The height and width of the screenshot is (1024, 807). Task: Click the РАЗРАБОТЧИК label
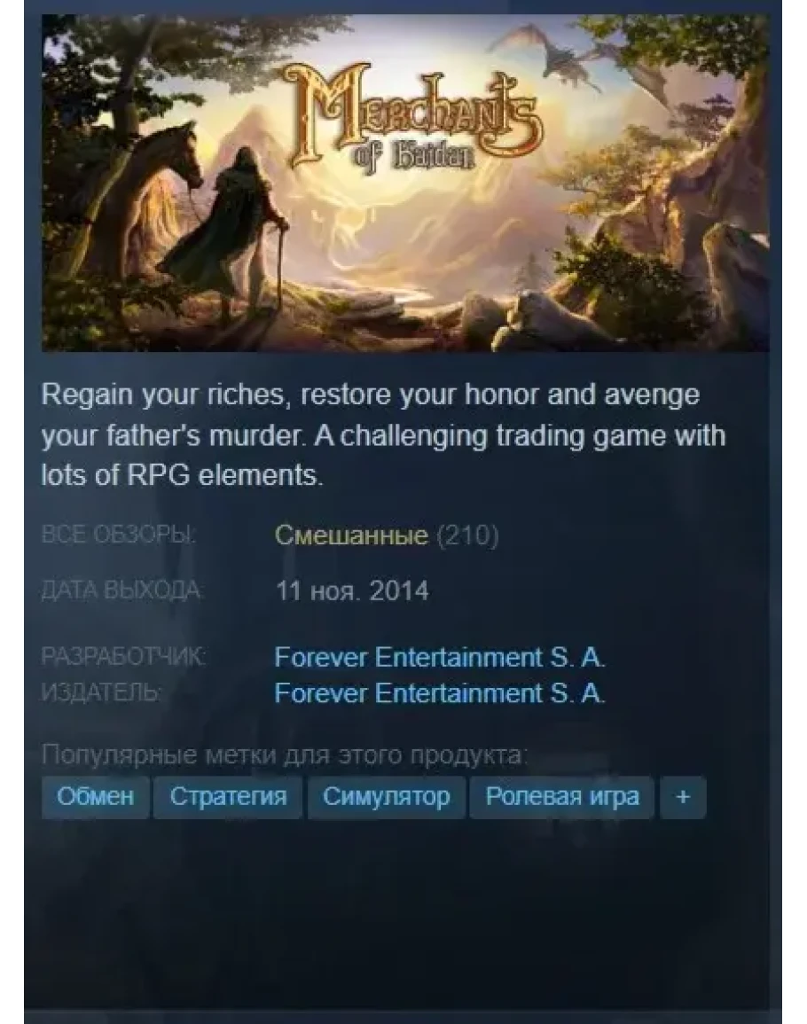[123, 657]
